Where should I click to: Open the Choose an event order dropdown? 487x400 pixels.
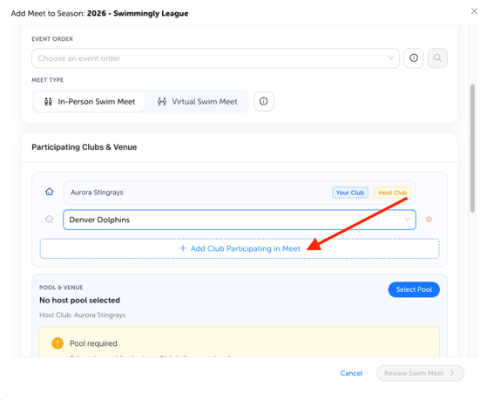pyautogui.click(x=215, y=58)
